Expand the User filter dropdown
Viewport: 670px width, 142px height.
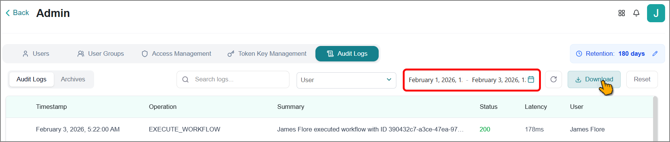pyautogui.click(x=346, y=80)
